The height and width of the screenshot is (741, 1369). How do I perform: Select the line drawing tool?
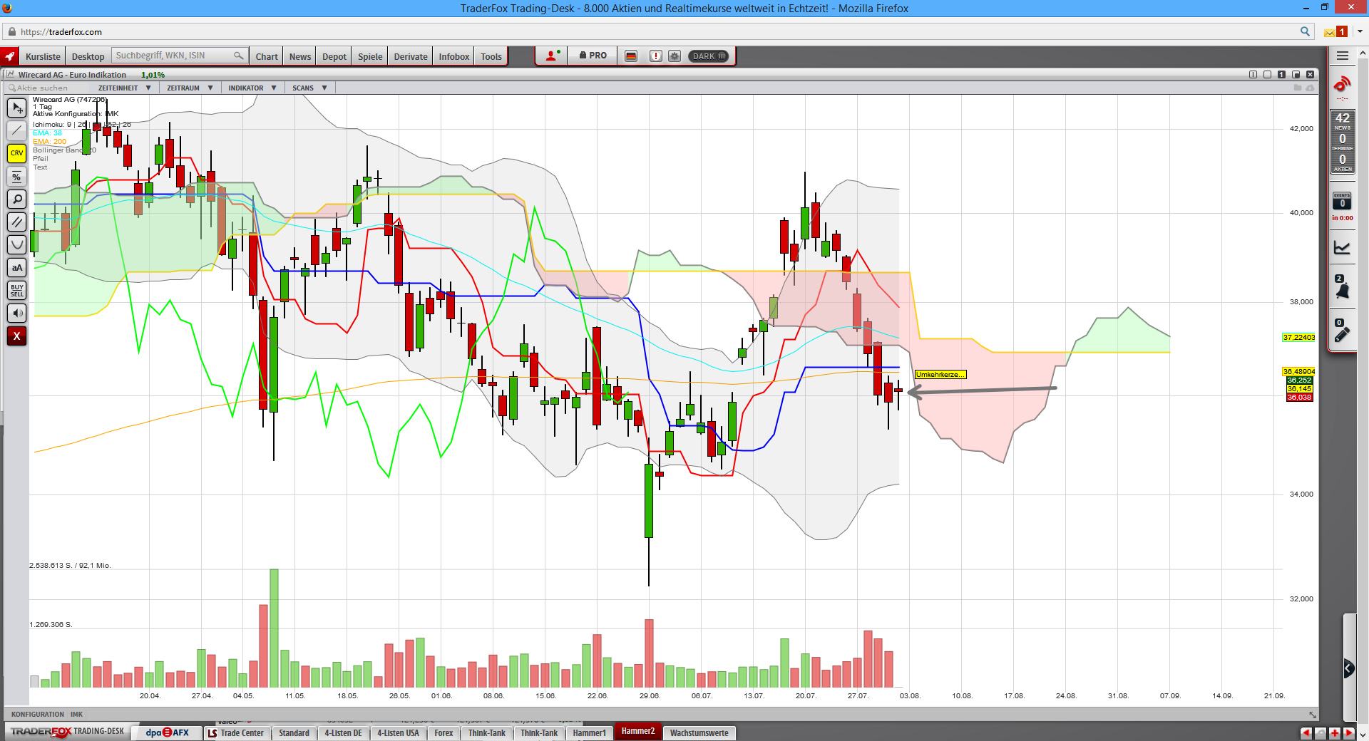pos(17,130)
